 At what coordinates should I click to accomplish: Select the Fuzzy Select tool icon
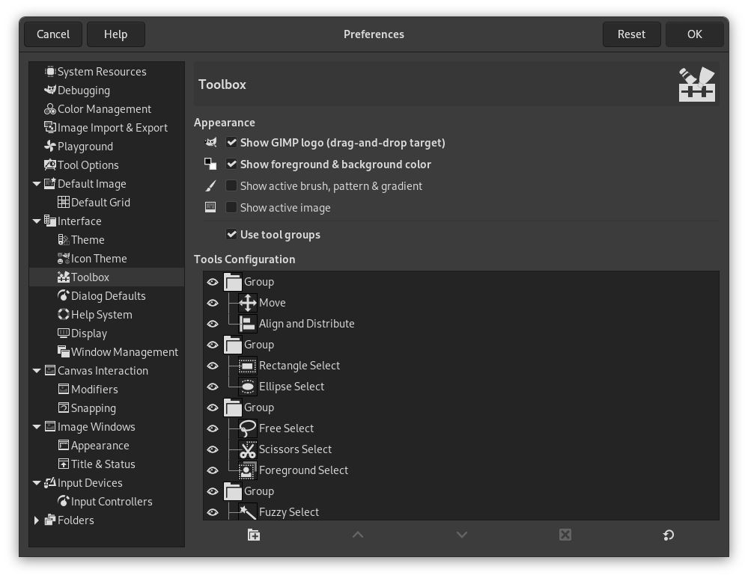(247, 511)
